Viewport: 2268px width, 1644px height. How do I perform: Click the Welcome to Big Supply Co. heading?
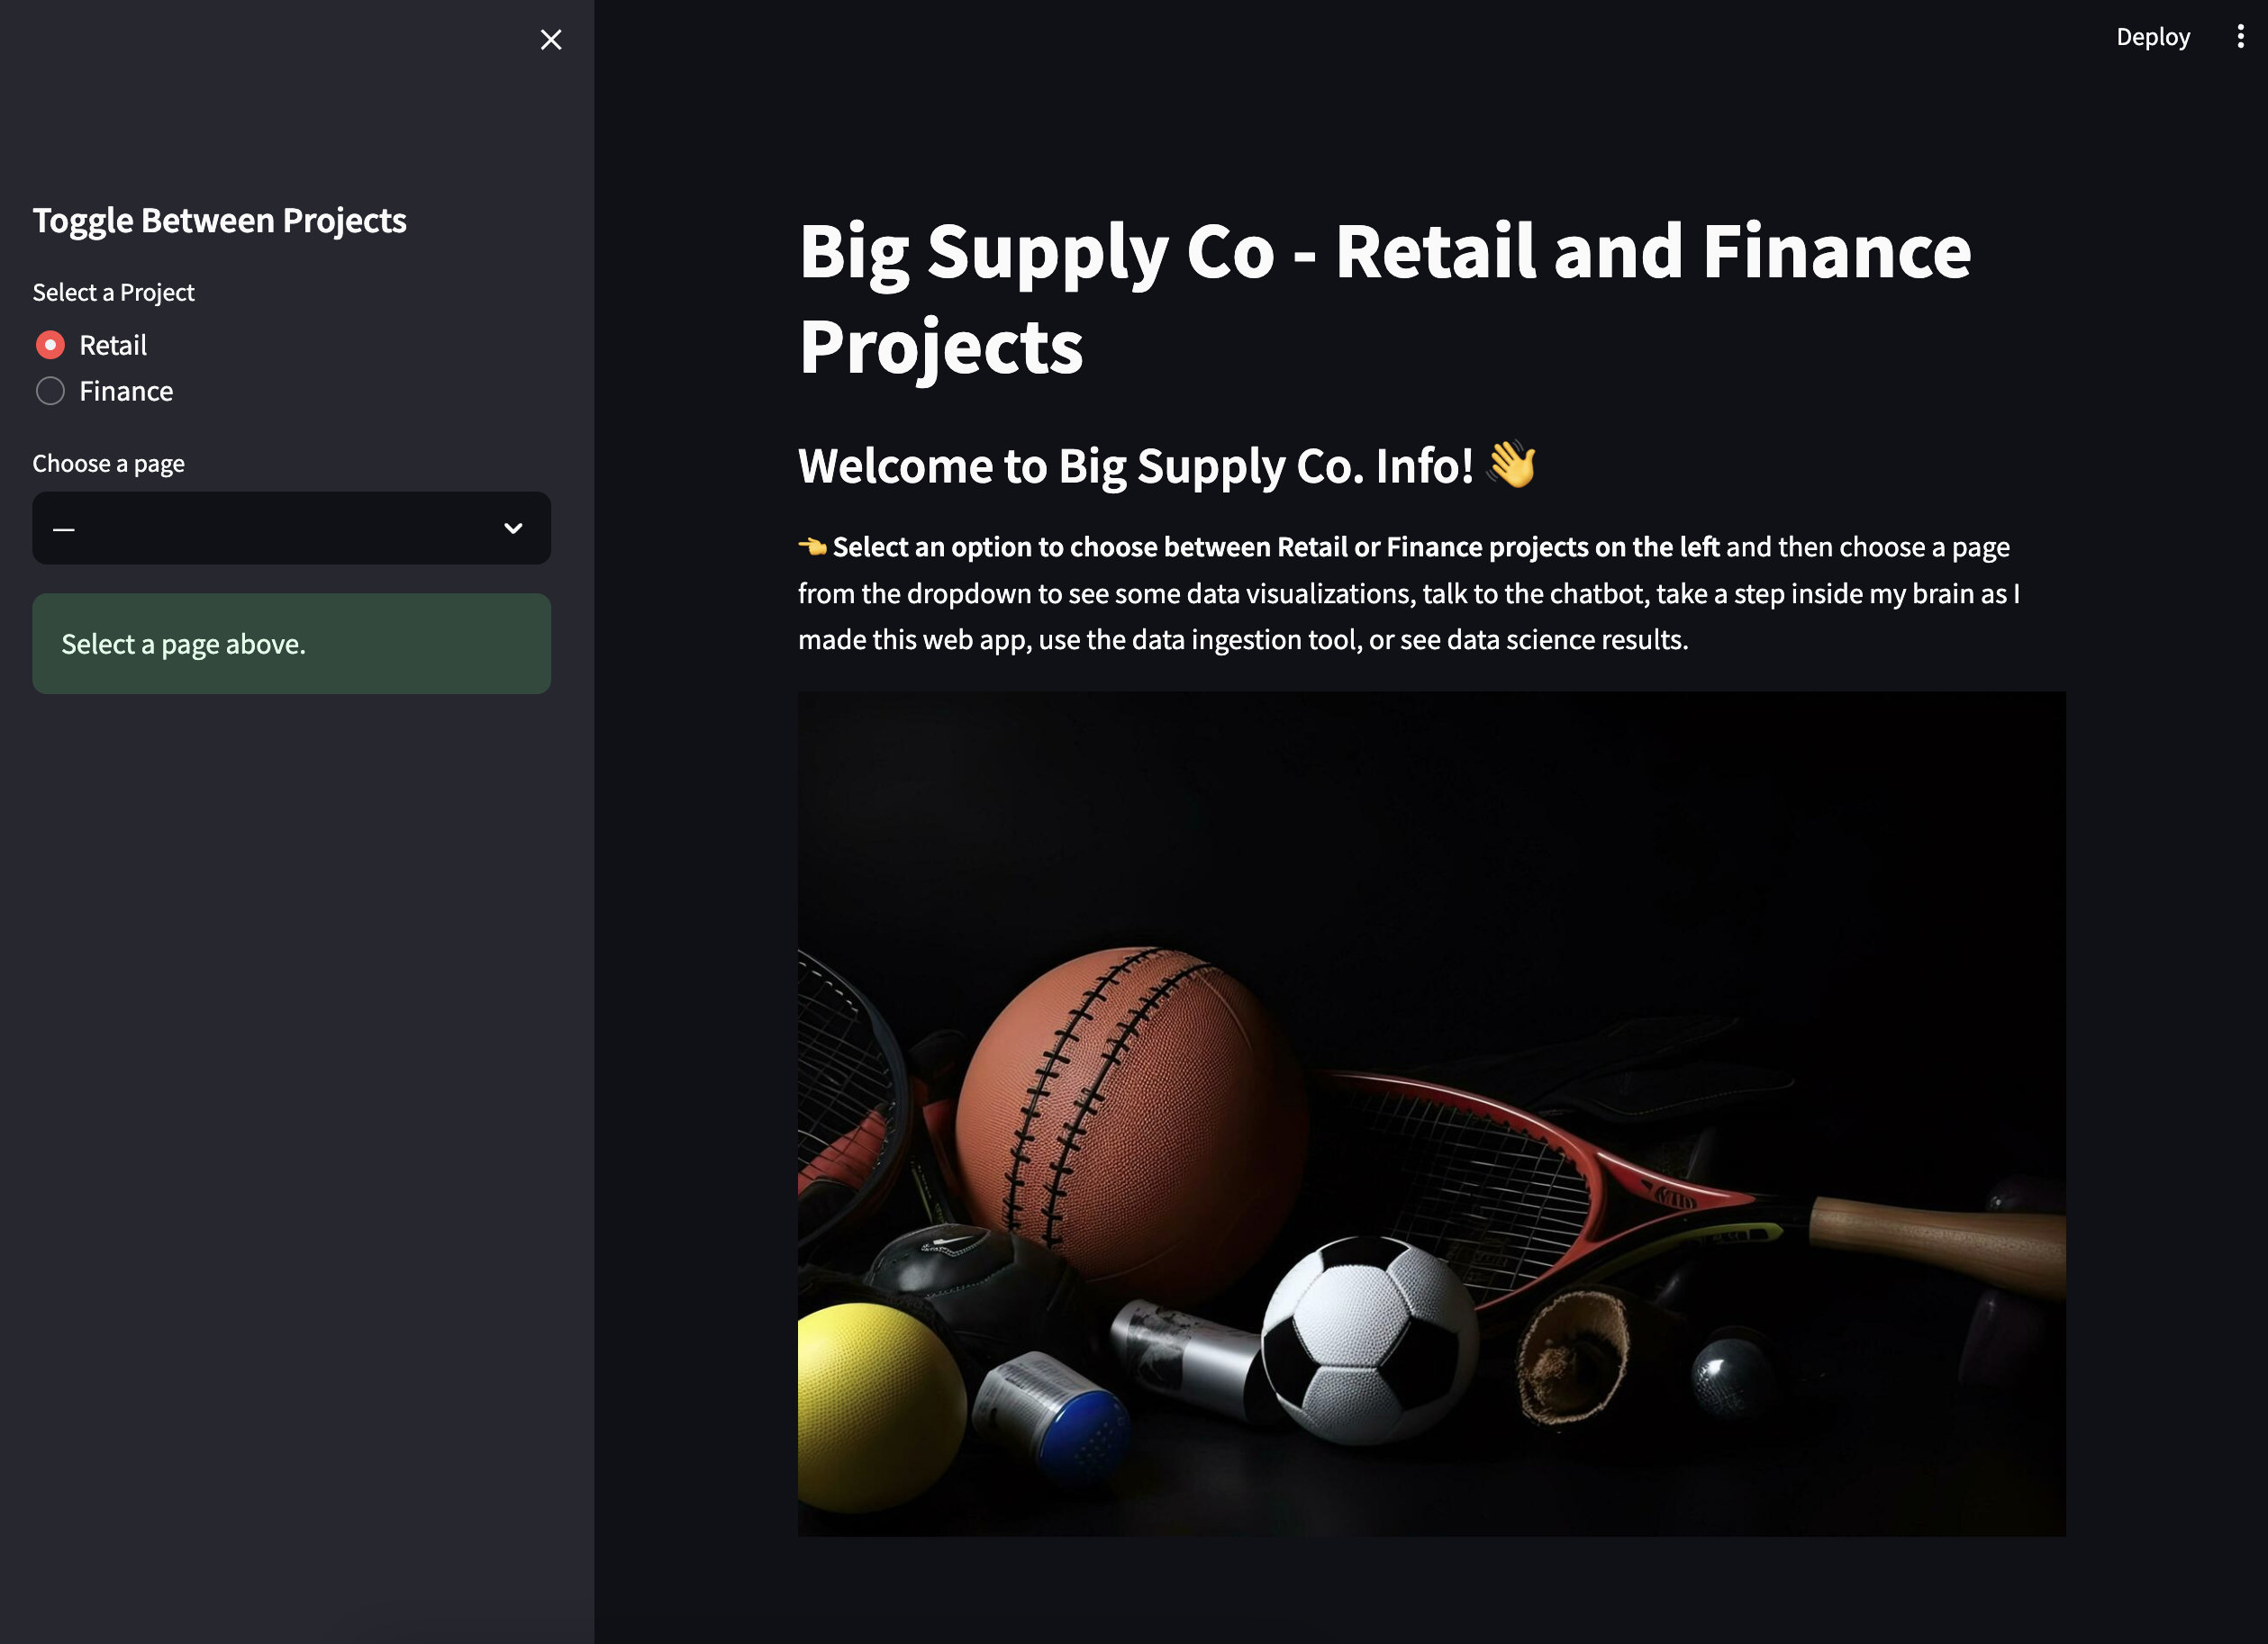coord(1135,465)
